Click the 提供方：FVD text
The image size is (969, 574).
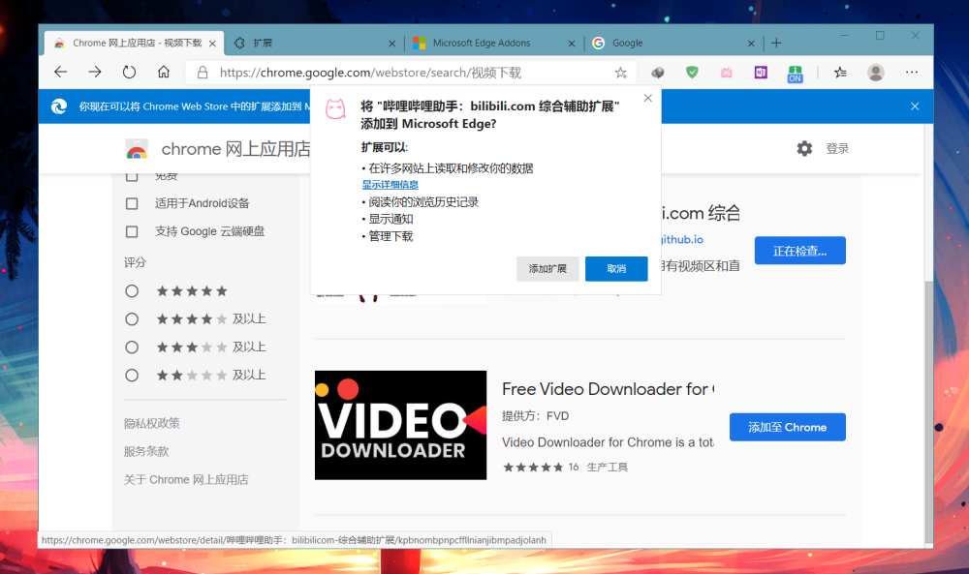535,416
